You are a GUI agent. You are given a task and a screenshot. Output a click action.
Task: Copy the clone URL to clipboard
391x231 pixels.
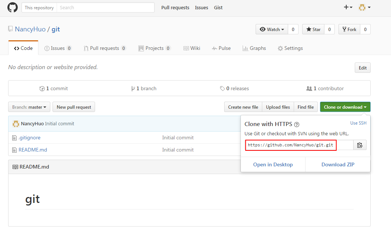(360, 145)
